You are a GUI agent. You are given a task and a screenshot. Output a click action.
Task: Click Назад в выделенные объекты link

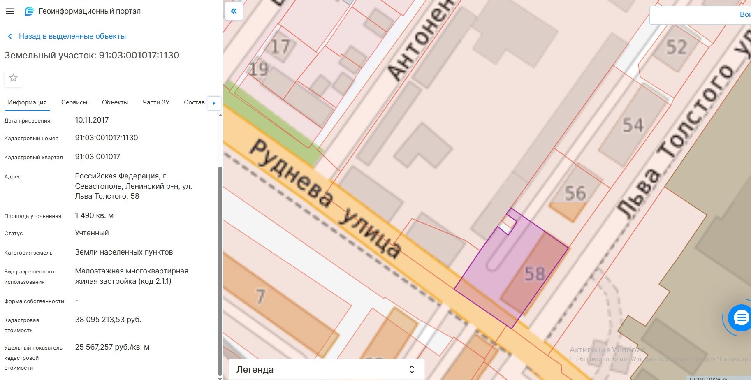tap(72, 36)
